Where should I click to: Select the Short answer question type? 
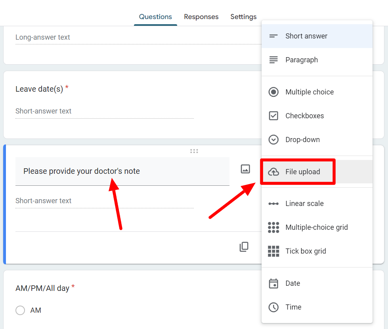317,36
